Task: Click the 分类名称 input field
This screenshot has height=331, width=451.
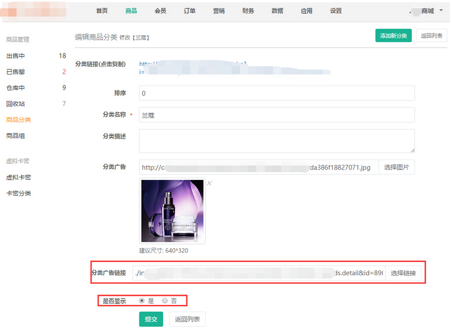Action: pos(276,115)
